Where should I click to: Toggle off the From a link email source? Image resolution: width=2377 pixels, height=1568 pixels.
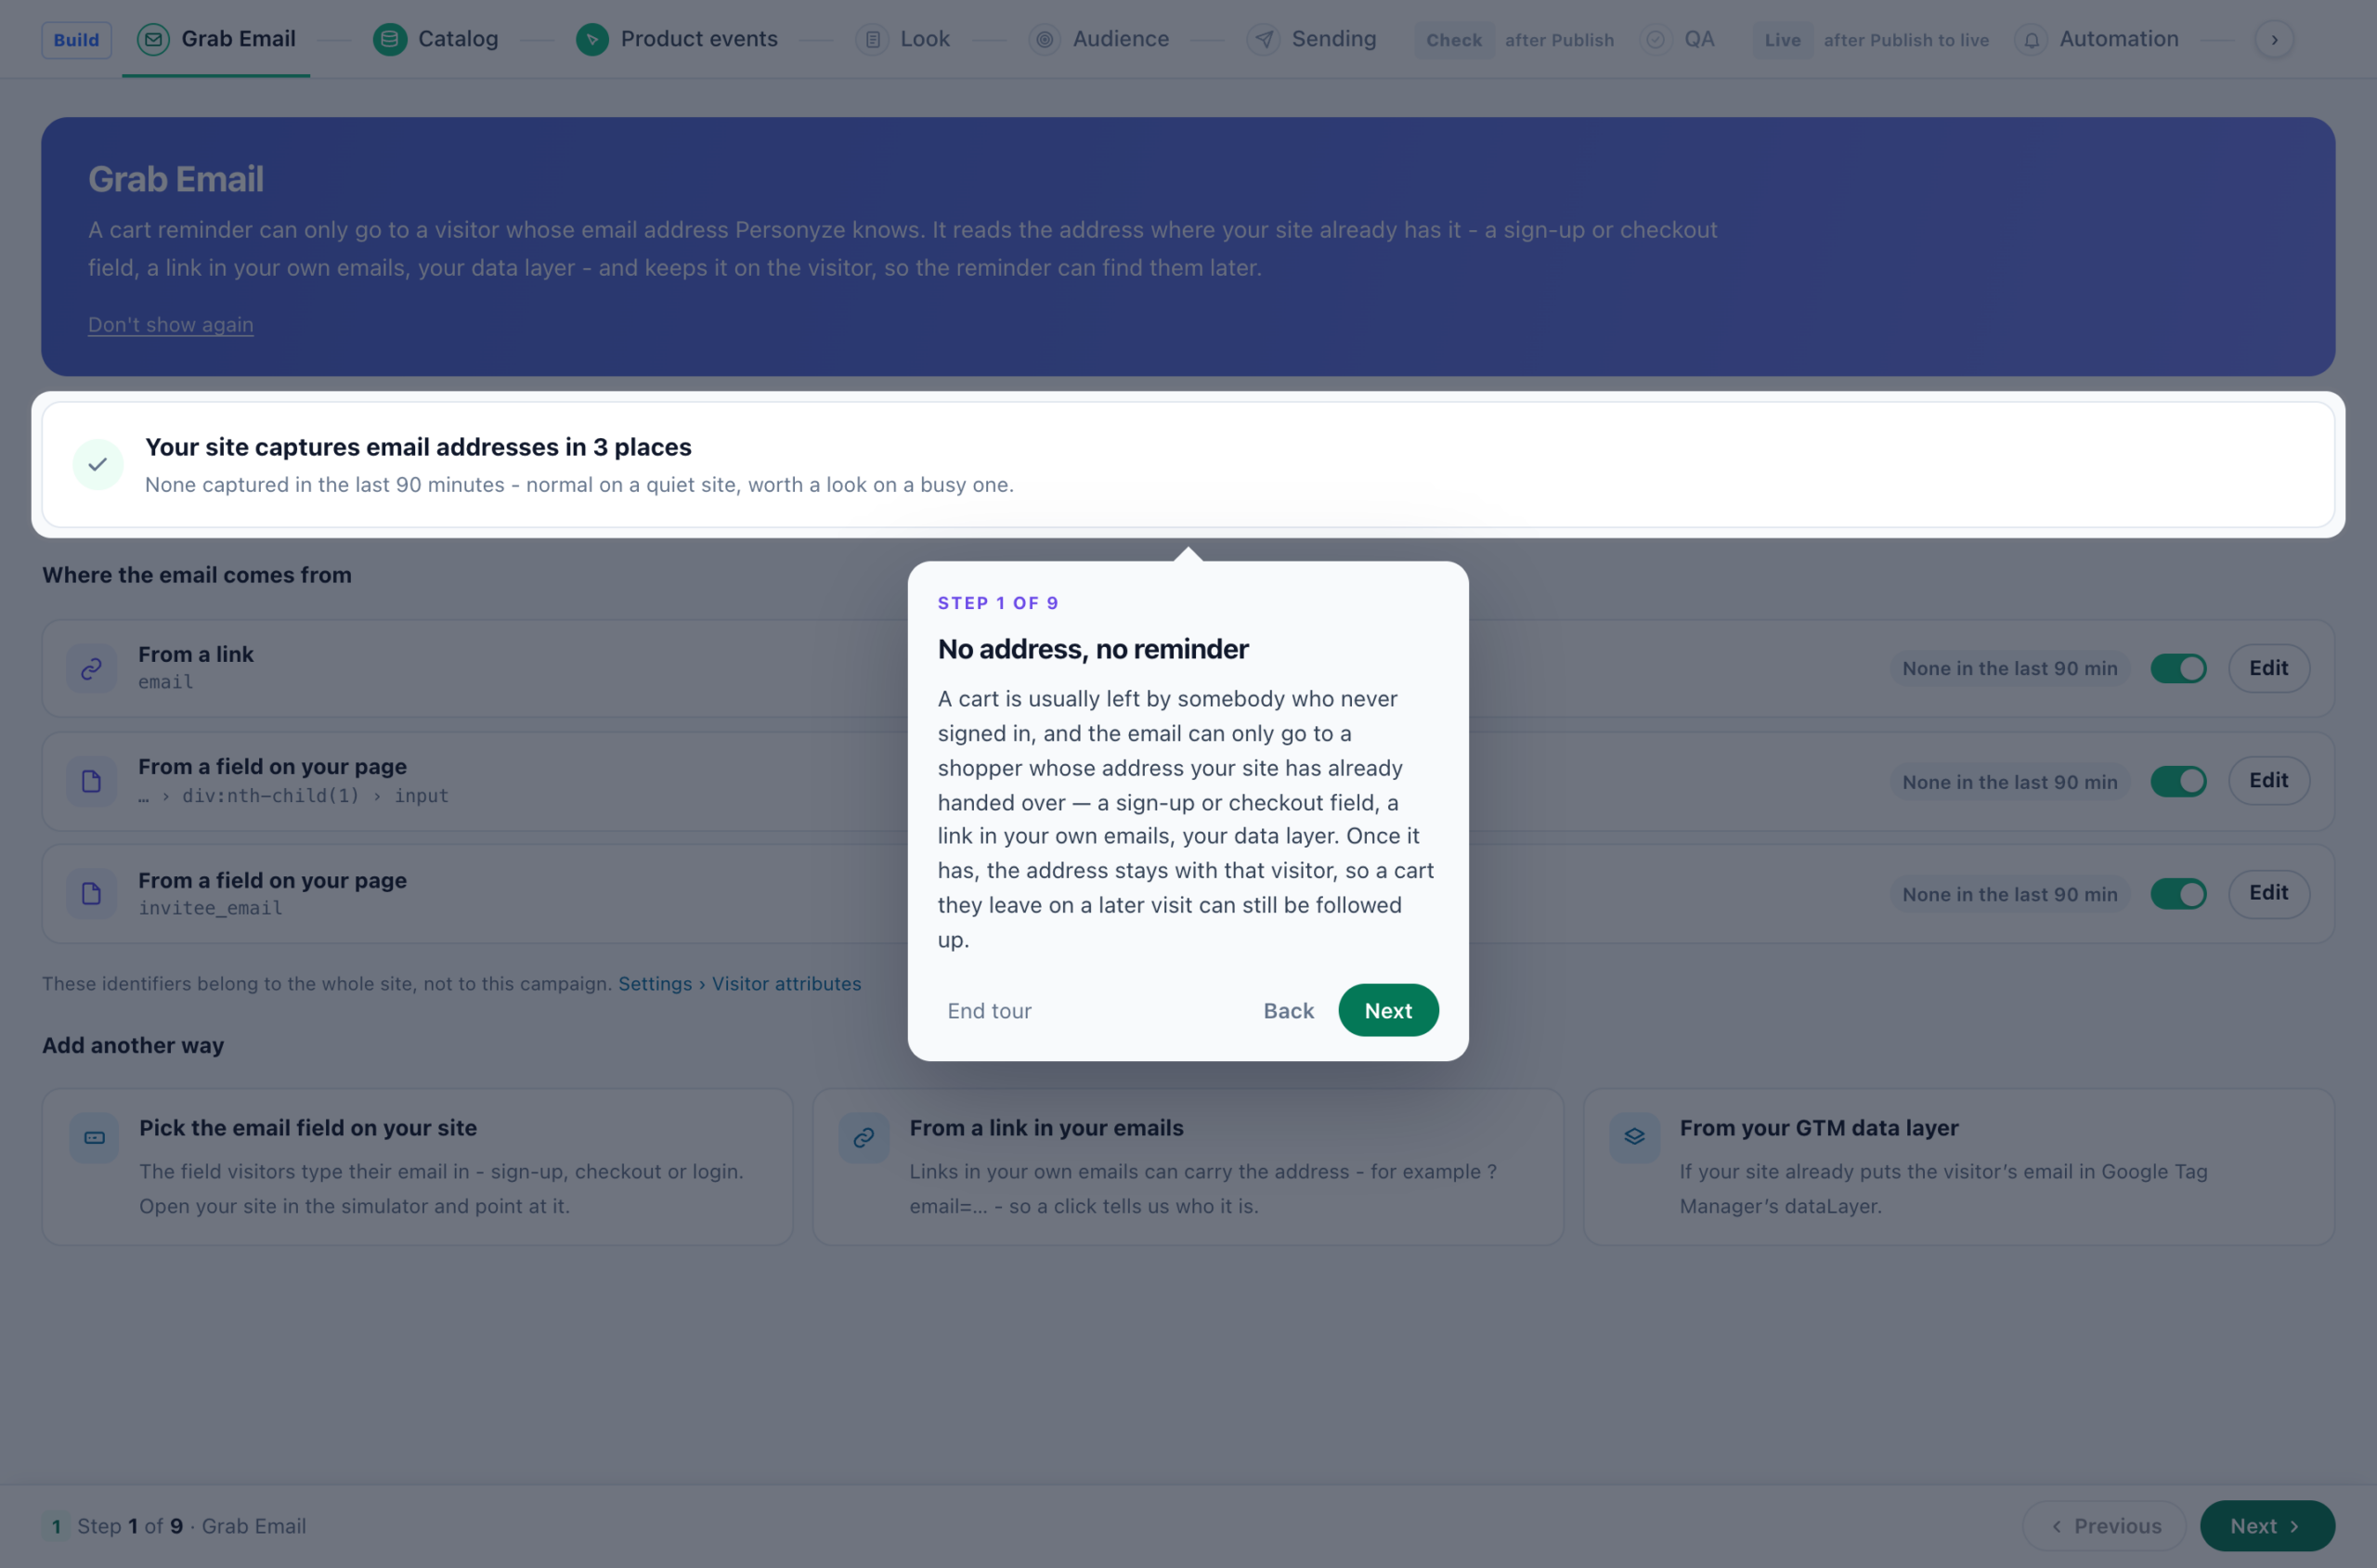point(2178,668)
